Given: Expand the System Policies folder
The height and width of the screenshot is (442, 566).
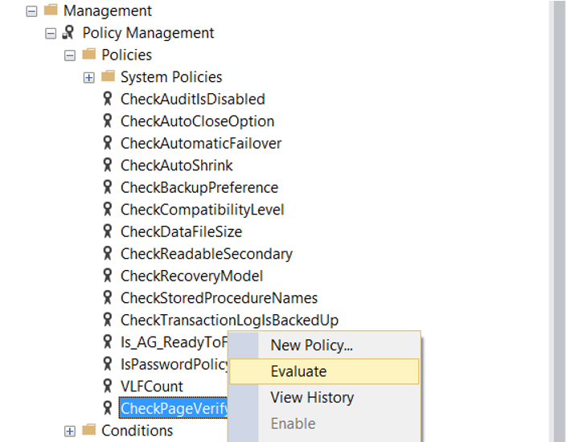Looking at the screenshot, I should tap(88, 78).
